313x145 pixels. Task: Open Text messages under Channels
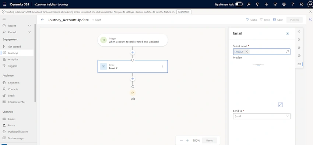pyautogui.click(x=17, y=138)
